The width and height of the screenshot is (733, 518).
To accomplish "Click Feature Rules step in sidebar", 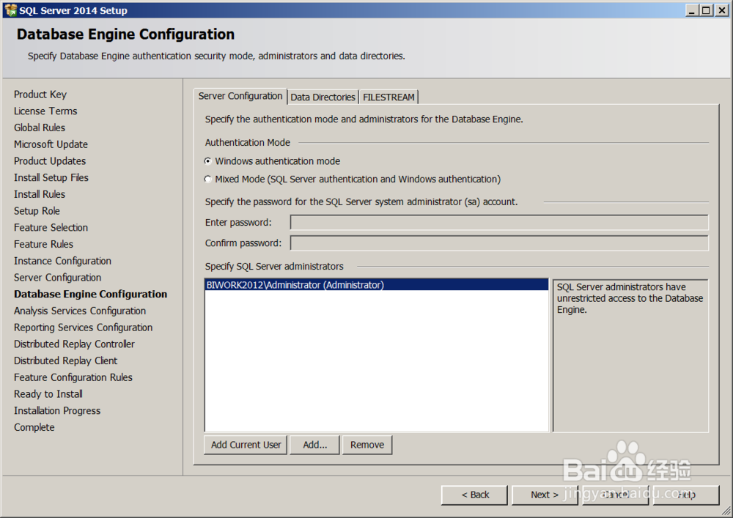I will [43, 244].
